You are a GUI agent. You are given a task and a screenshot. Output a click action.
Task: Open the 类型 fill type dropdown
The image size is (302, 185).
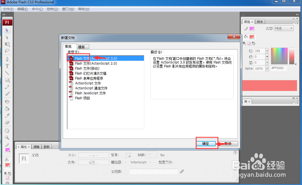tap(284, 28)
